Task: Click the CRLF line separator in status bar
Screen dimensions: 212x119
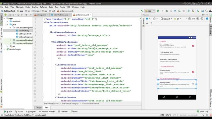Action: 168,115
